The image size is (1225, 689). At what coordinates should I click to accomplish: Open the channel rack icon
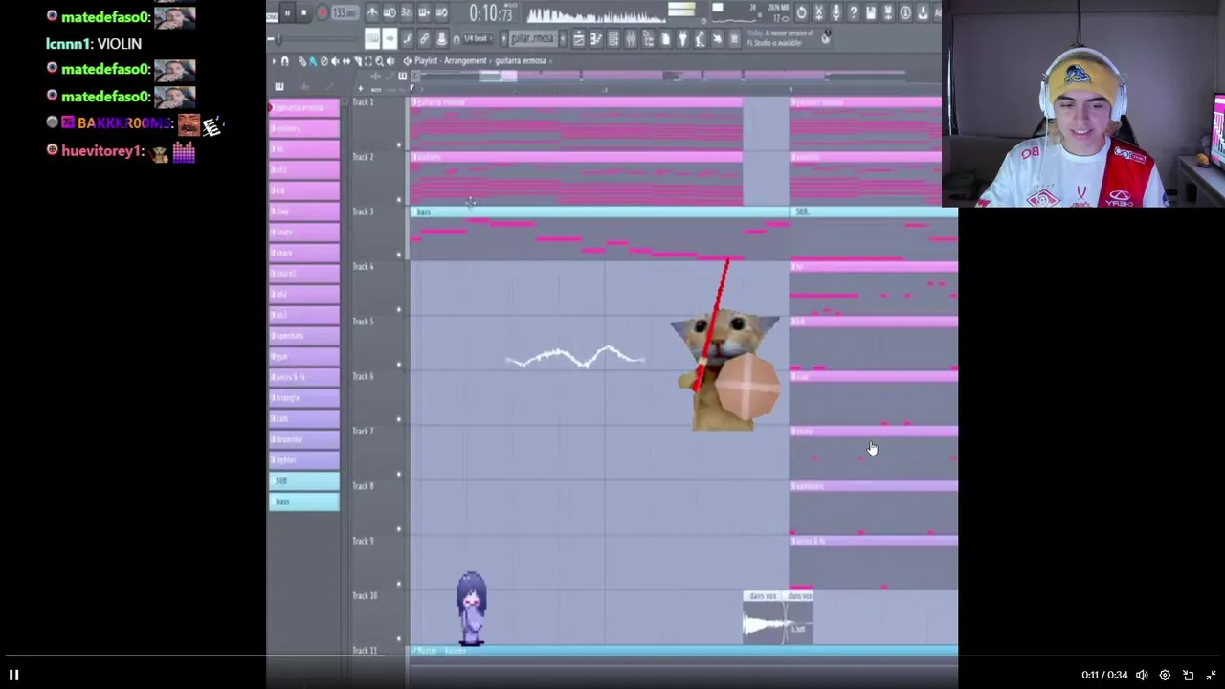[613, 38]
